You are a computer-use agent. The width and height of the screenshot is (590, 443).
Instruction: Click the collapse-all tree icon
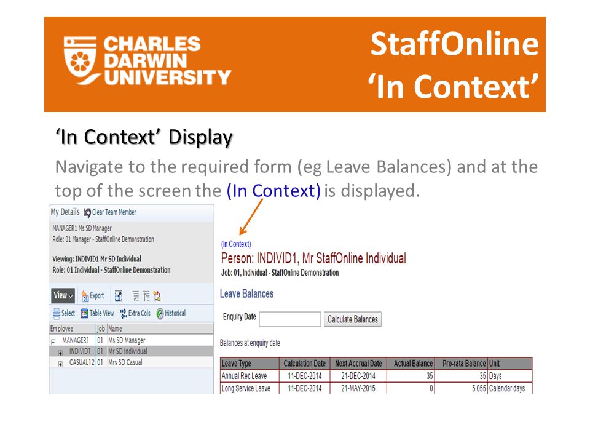pyautogui.click(x=146, y=297)
